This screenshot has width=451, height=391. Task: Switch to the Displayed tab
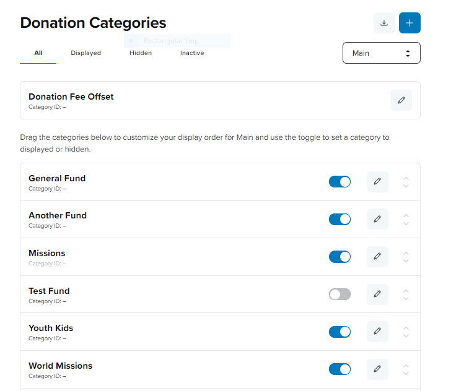(85, 53)
